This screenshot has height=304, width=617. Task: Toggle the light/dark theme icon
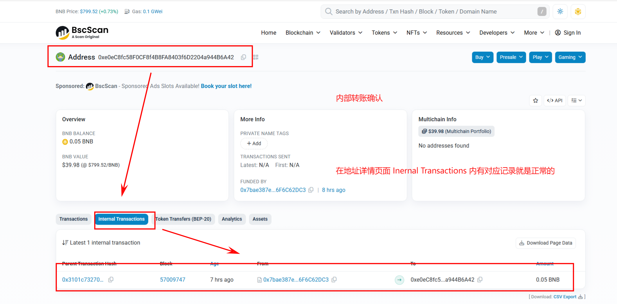pyautogui.click(x=560, y=11)
